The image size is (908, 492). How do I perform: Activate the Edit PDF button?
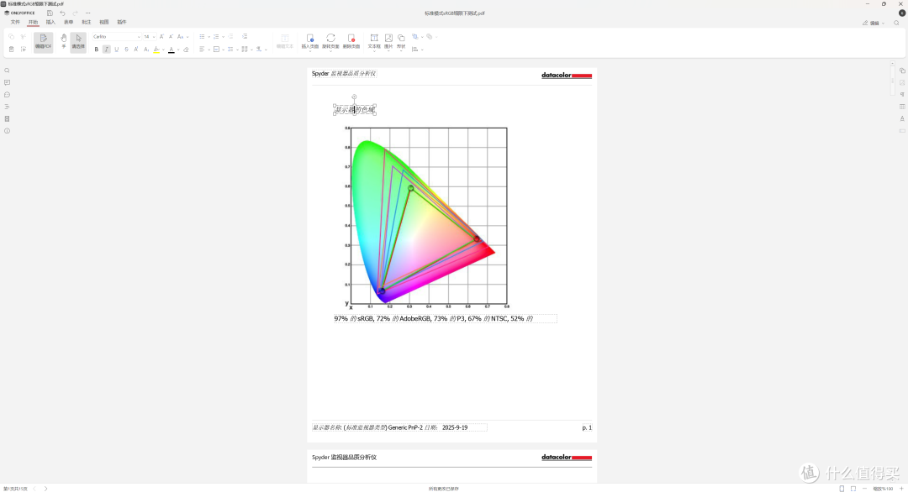(x=44, y=41)
